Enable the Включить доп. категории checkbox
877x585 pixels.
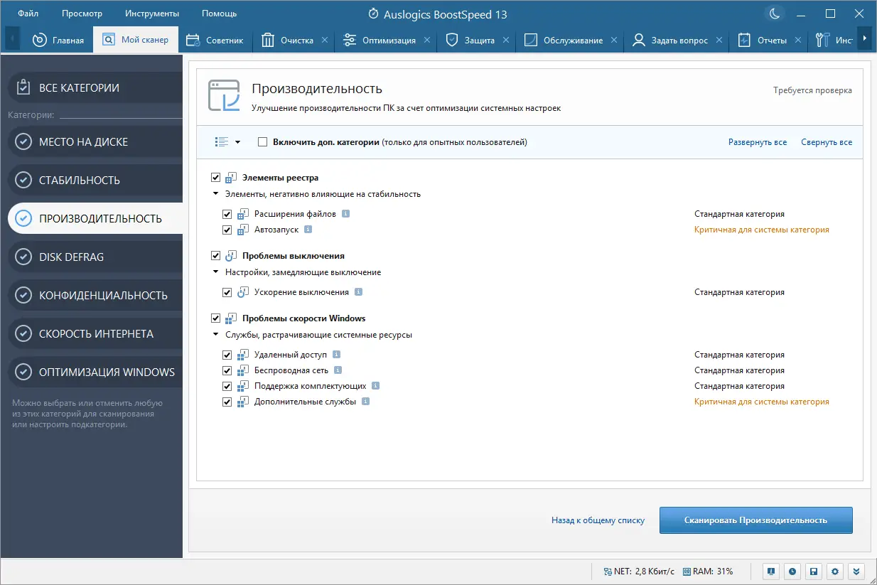(x=263, y=142)
